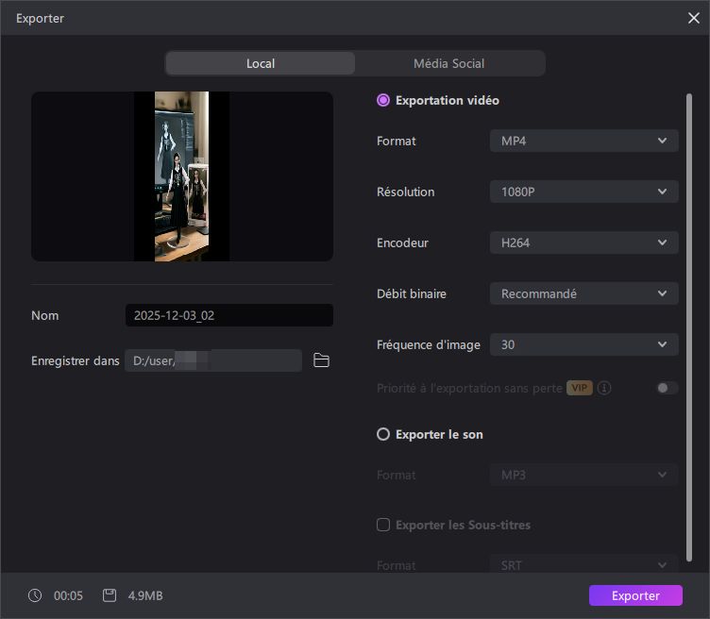
Task: Click the purple Exporter button
Action: coord(635,595)
